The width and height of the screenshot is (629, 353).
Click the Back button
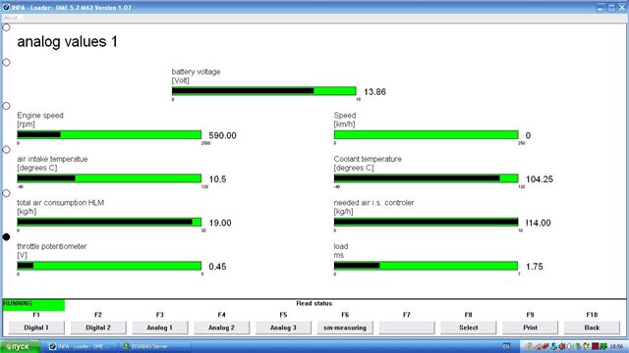click(592, 328)
